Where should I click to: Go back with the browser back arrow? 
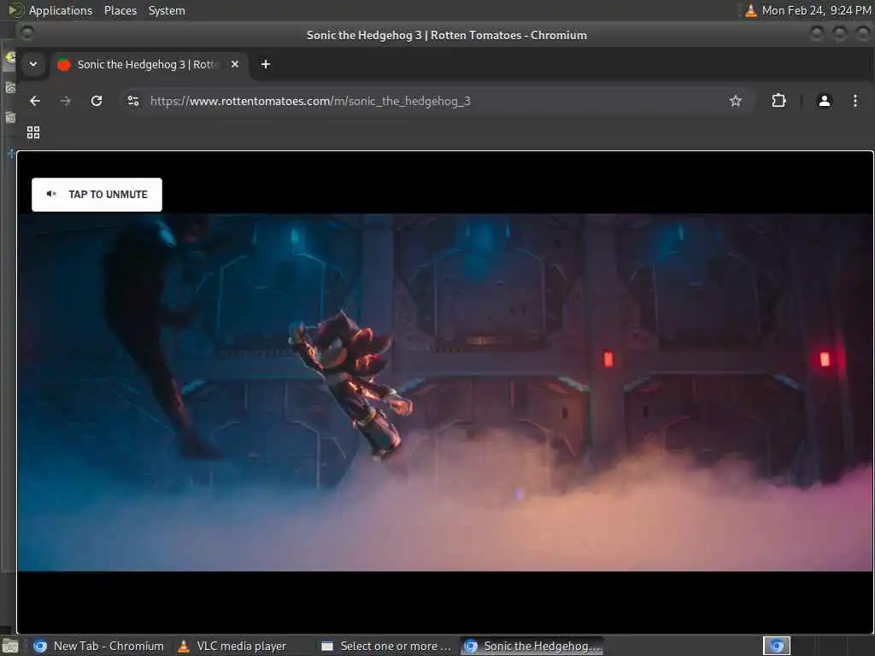(x=35, y=101)
